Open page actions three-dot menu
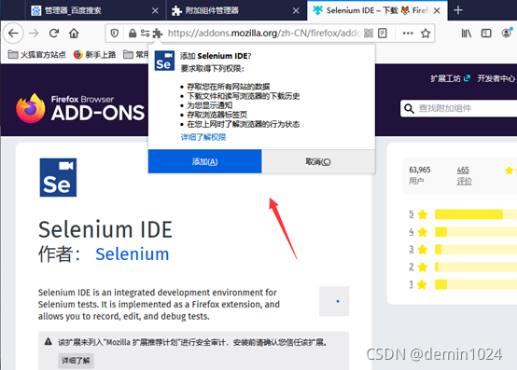The height and width of the screenshot is (370, 517). click(408, 34)
